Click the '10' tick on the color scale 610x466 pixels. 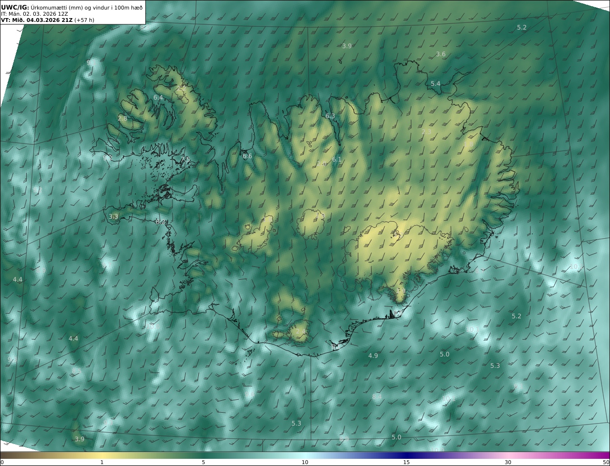[305, 462]
